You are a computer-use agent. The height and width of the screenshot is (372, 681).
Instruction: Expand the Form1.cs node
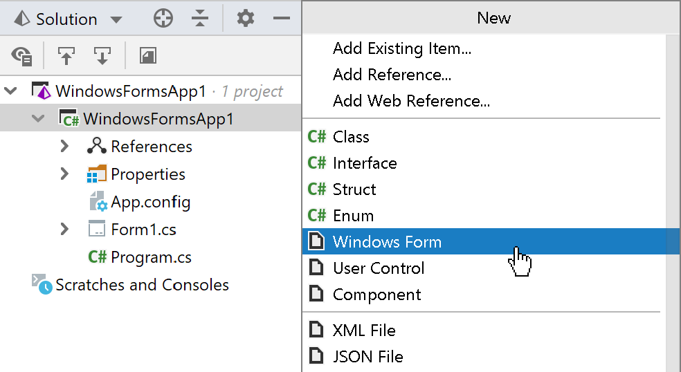click(x=65, y=229)
